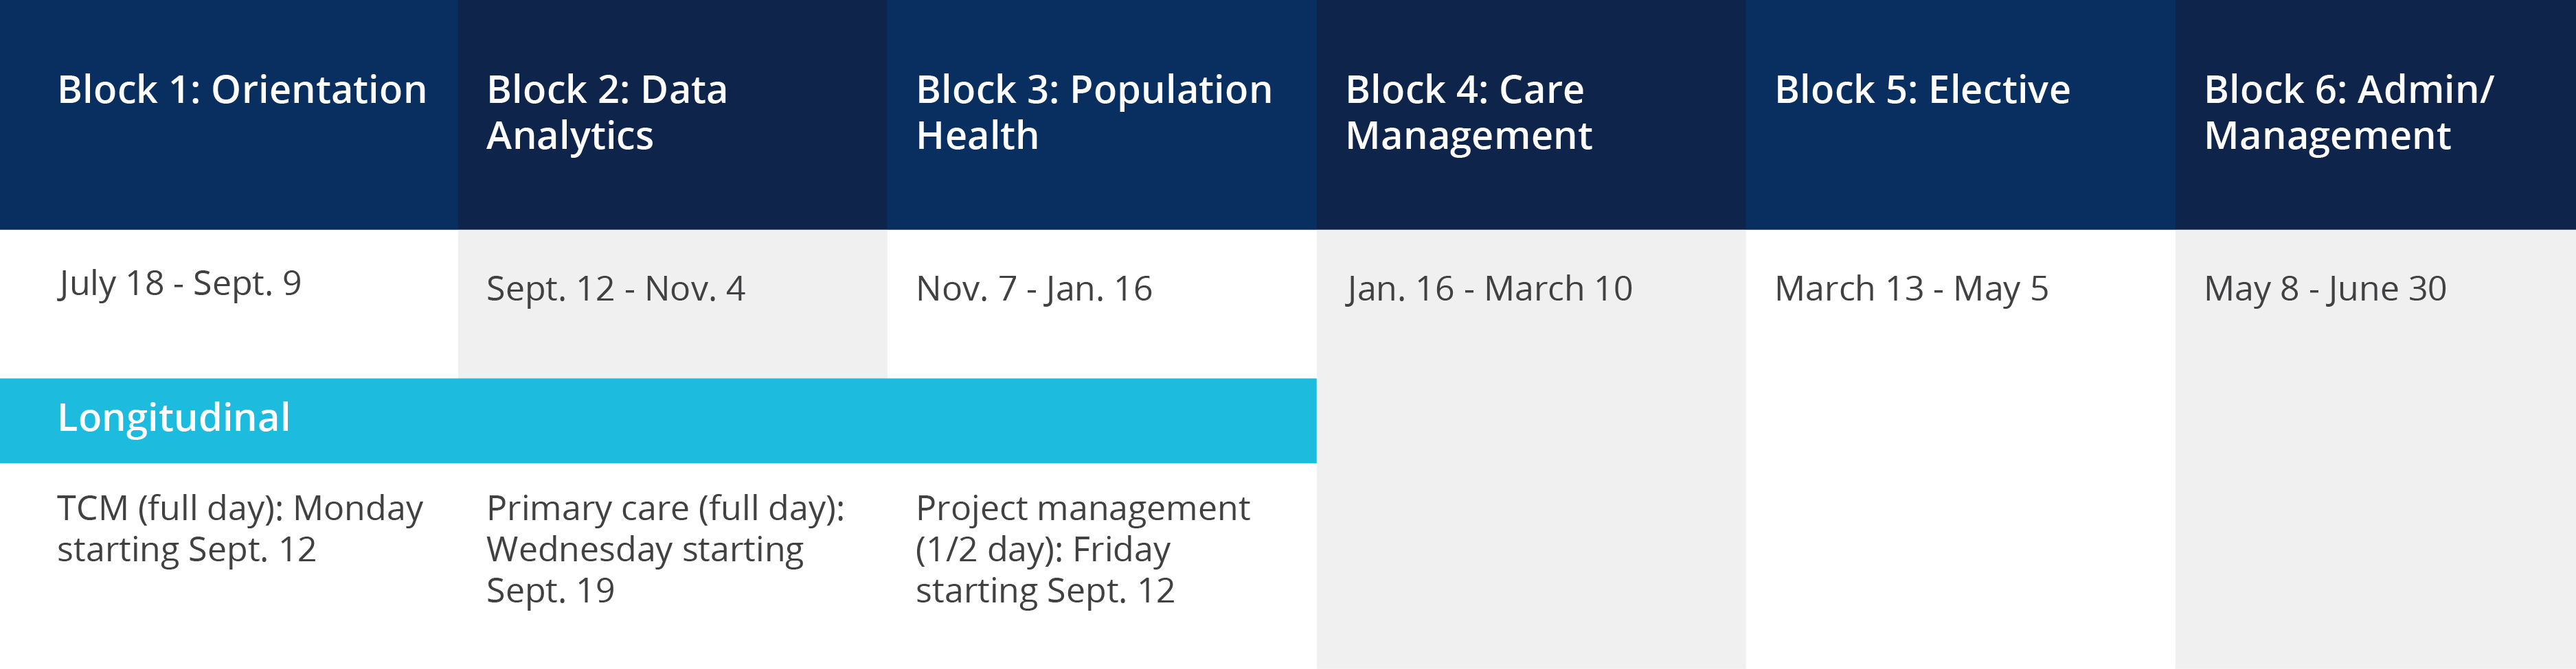Open the TCM (full day) Monday entry
Viewport: 2576px width, 669px height.
click(240, 529)
